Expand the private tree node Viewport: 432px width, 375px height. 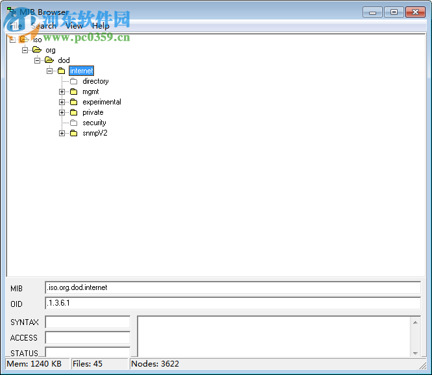(62, 112)
